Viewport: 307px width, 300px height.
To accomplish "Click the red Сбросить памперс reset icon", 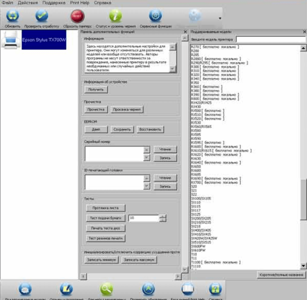I will (77, 16).
